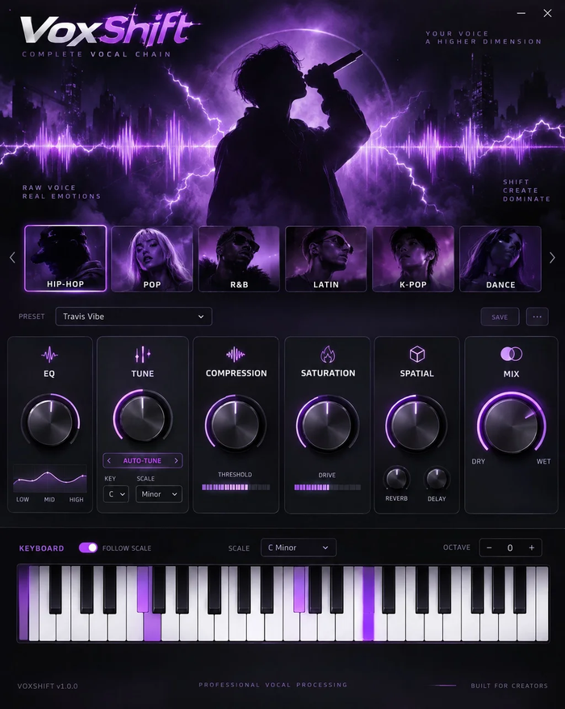Select the Dance genre card
This screenshot has height=709, width=565.
(x=500, y=259)
